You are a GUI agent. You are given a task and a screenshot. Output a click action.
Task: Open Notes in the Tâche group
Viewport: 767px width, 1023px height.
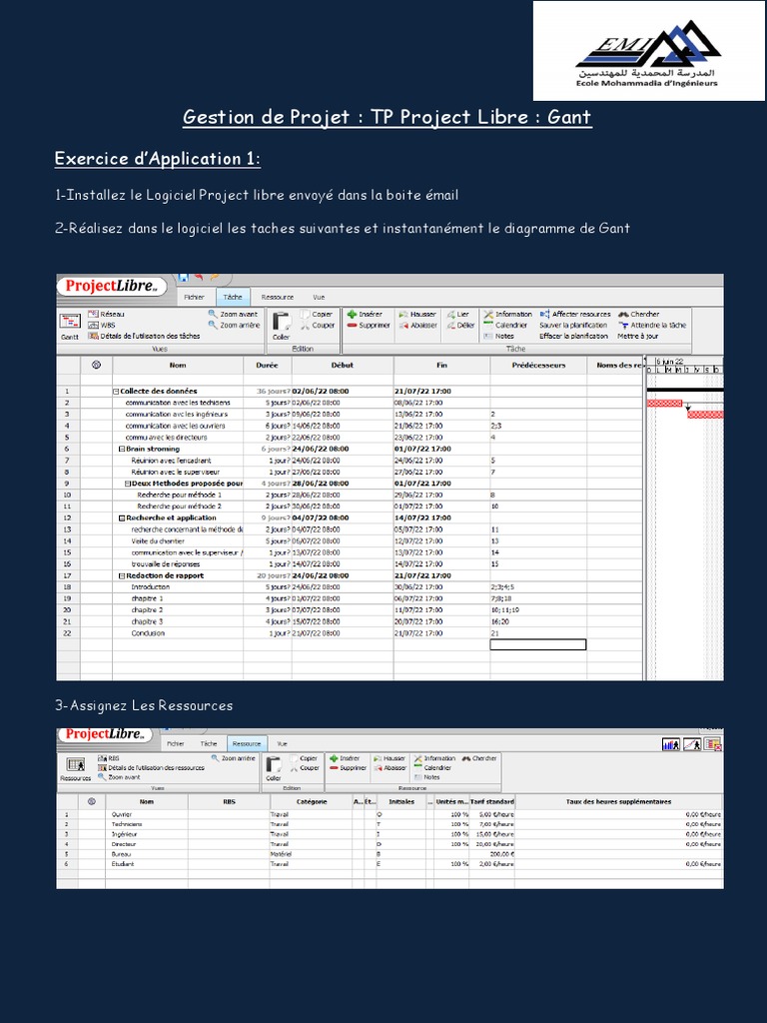coord(499,336)
